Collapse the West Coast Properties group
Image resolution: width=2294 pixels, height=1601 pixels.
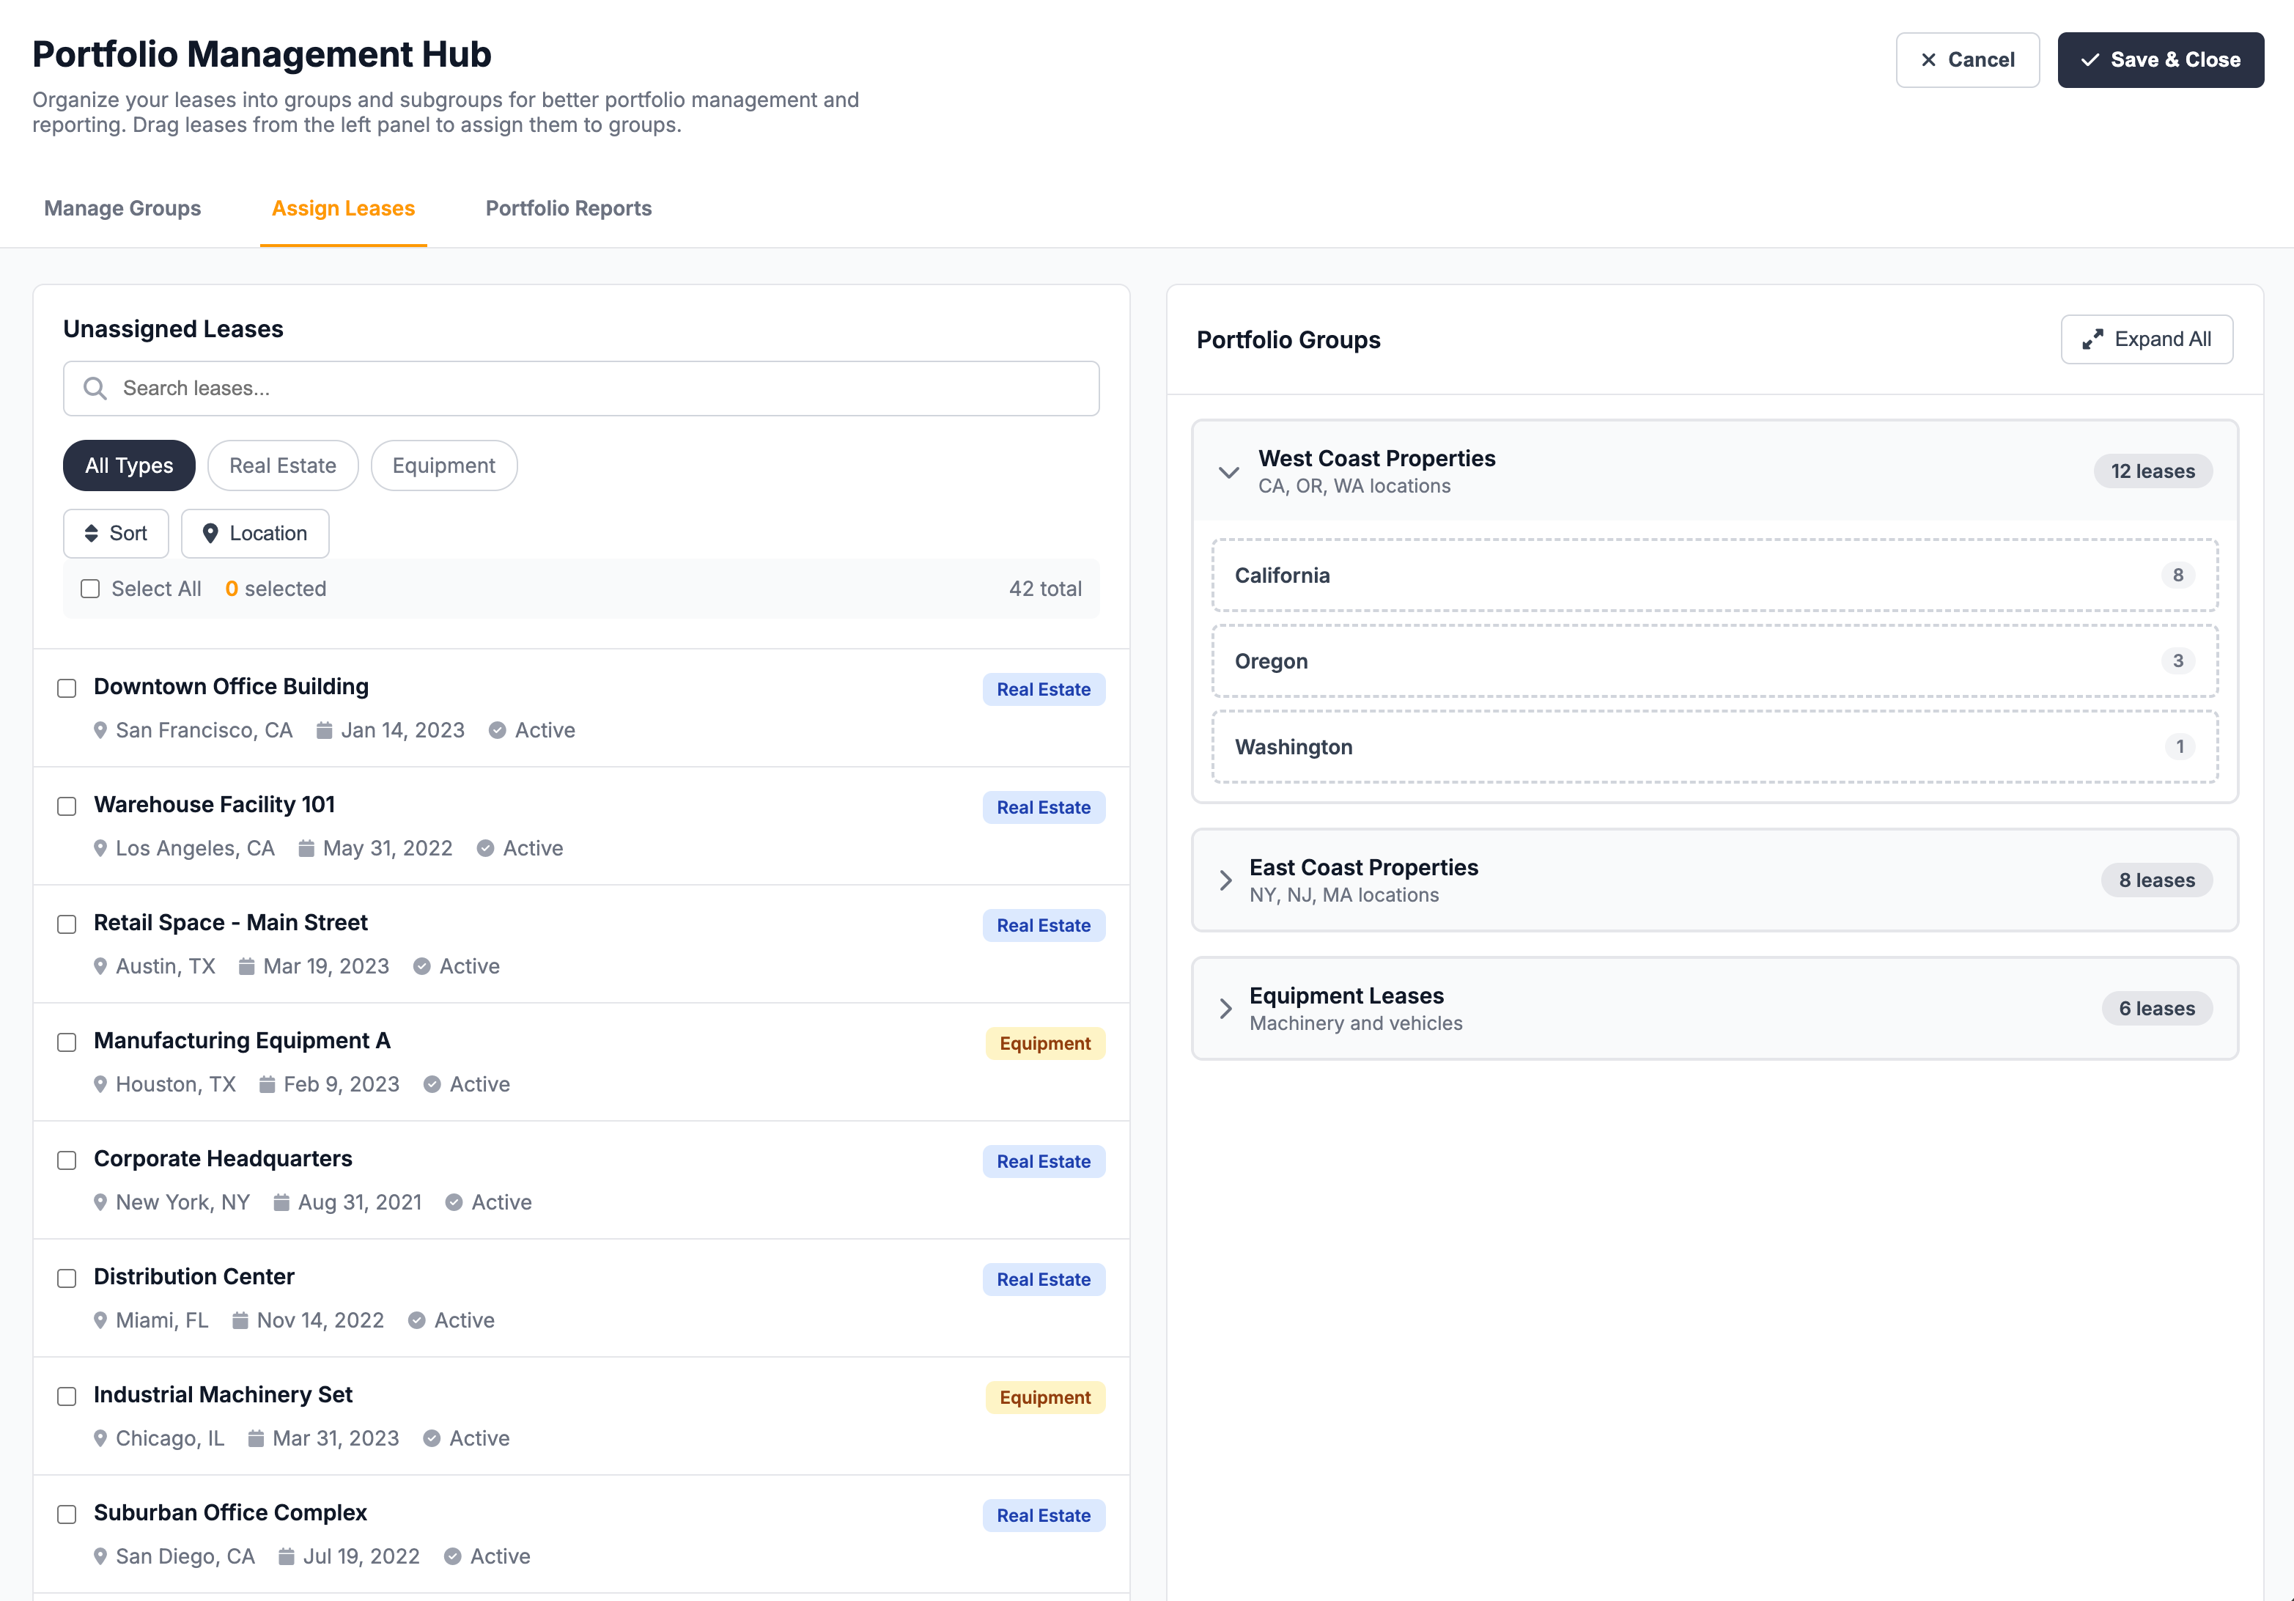click(x=1229, y=473)
